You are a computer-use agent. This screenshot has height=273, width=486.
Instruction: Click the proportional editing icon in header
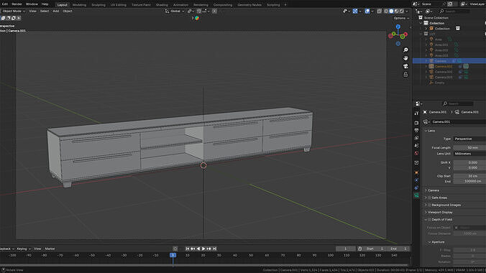click(214, 11)
